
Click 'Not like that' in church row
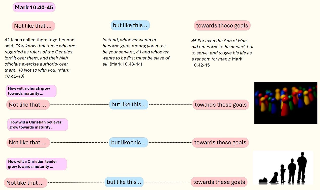coord(28,105)
